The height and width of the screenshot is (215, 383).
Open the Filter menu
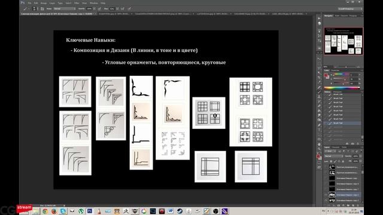(77, 3)
